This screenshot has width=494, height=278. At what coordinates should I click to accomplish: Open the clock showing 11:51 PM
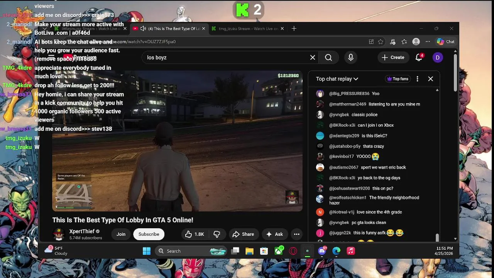click(x=445, y=251)
